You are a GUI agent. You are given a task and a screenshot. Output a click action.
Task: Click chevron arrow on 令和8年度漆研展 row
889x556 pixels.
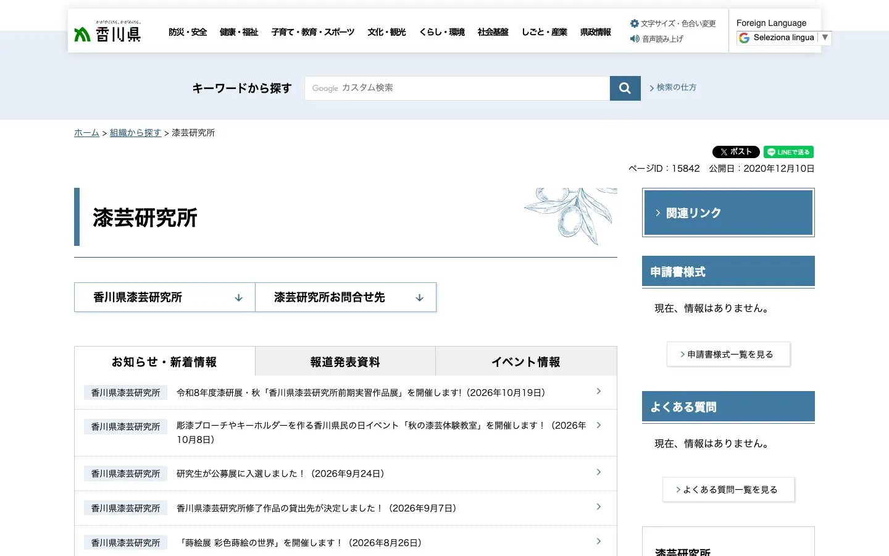click(x=599, y=391)
